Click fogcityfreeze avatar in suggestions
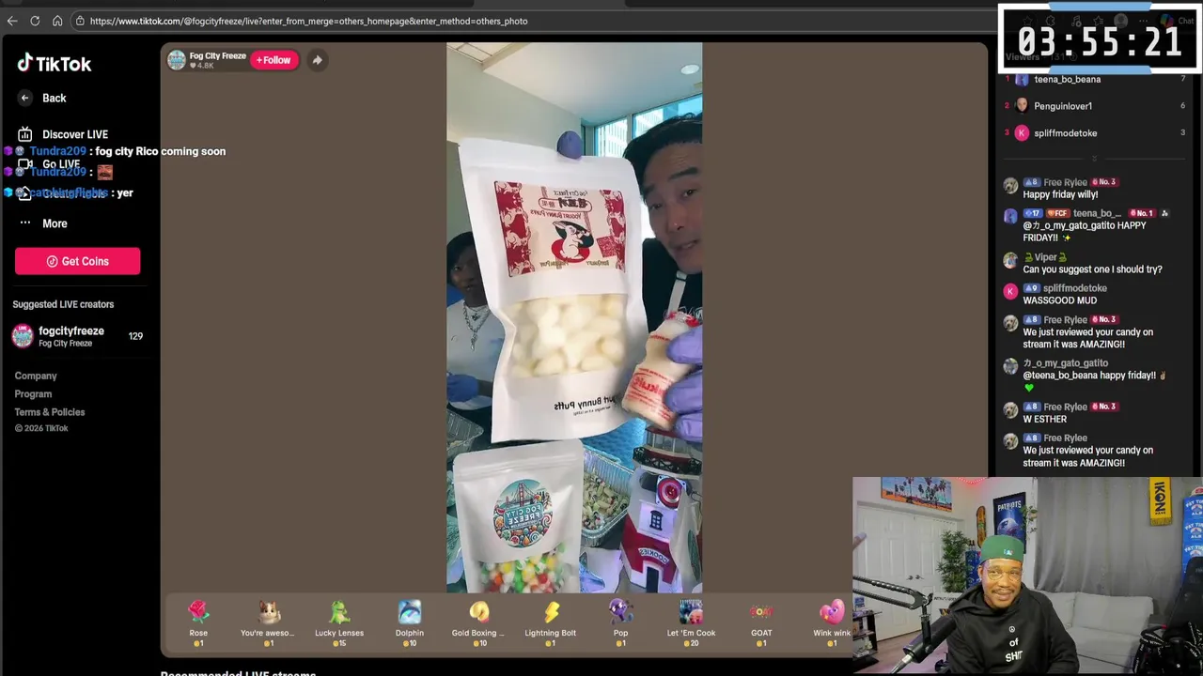 click(23, 336)
